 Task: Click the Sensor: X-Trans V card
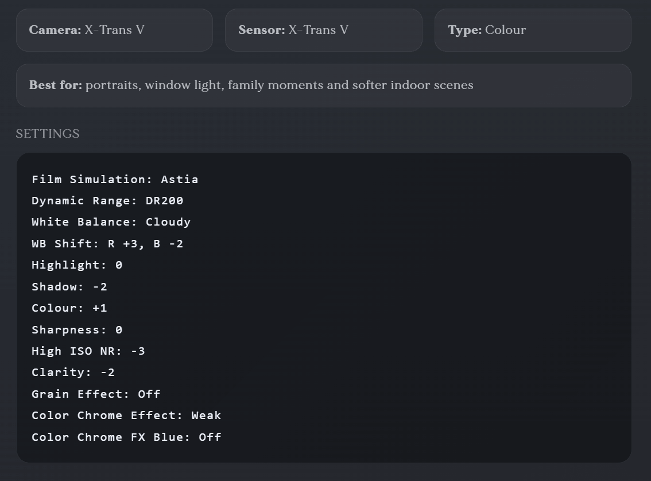324,30
